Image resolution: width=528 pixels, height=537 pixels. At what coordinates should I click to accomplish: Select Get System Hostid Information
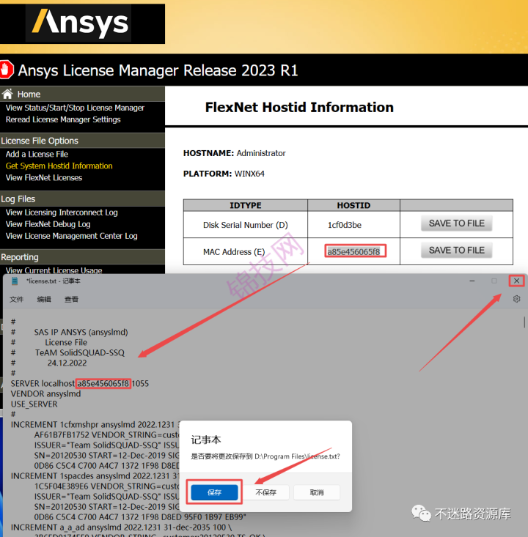tap(59, 166)
